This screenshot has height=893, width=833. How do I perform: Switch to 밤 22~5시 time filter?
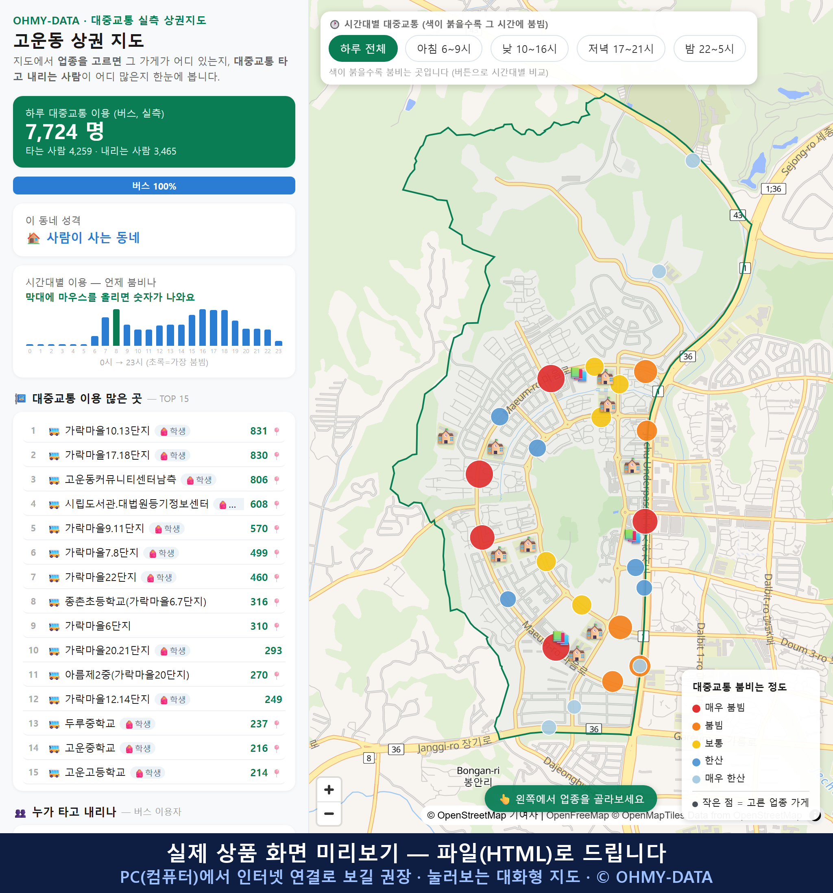tap(709, 48)
